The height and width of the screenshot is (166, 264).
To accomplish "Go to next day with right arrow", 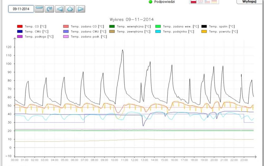I will (x=80, y=9).
